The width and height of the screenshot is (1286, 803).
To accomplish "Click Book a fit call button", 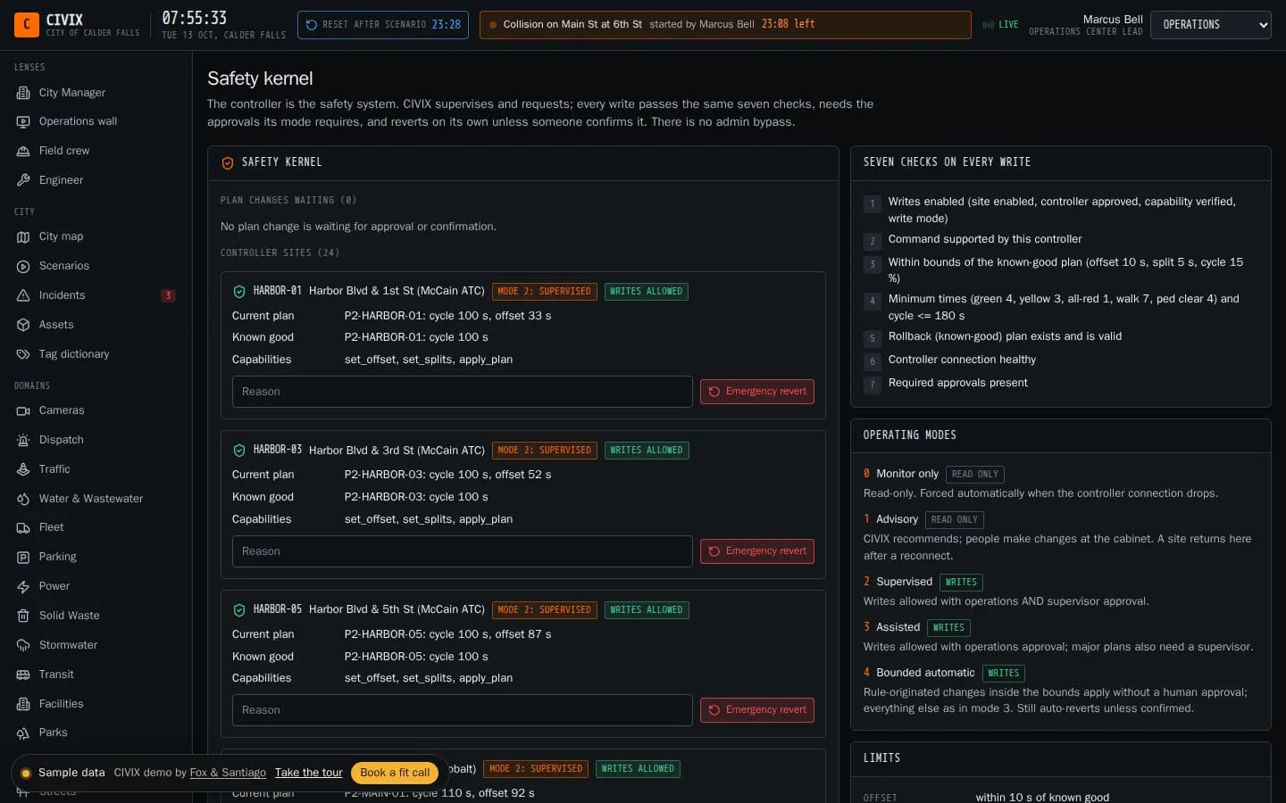I will pos(395,773).
